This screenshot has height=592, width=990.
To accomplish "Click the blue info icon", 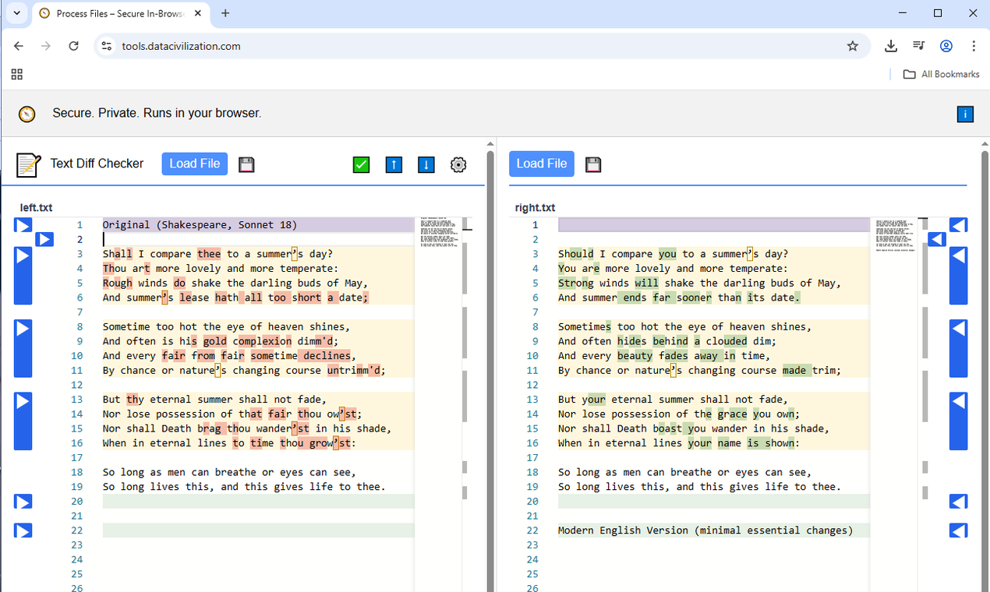I will tap(965, 114).
